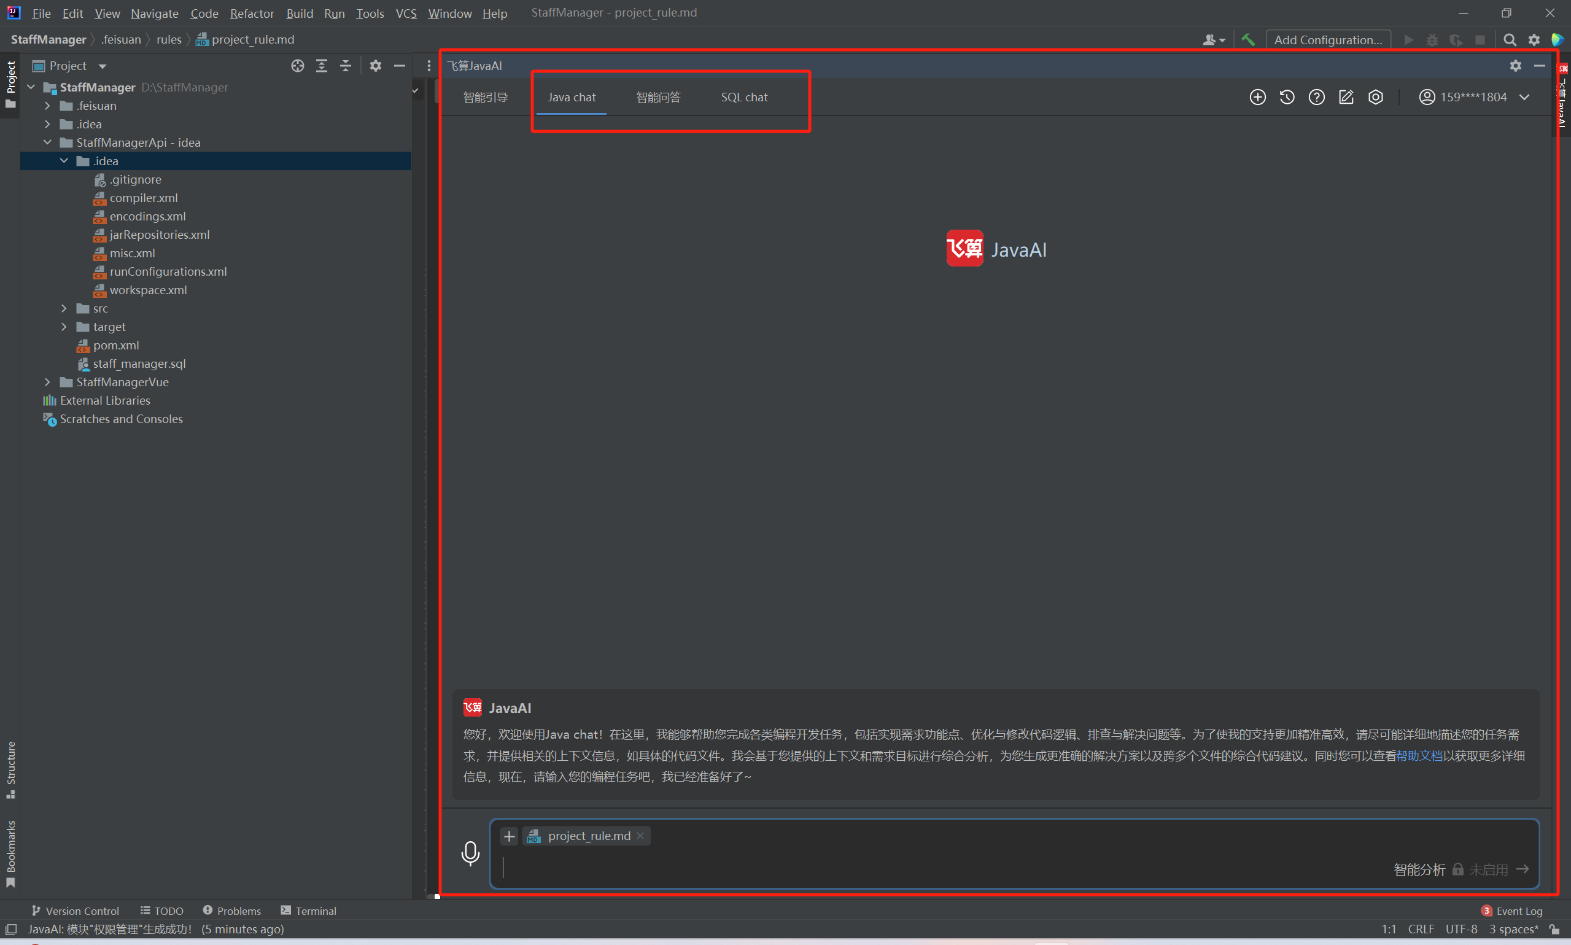Click the Run play icon
1571x945 pixels.
[1408, 39]
